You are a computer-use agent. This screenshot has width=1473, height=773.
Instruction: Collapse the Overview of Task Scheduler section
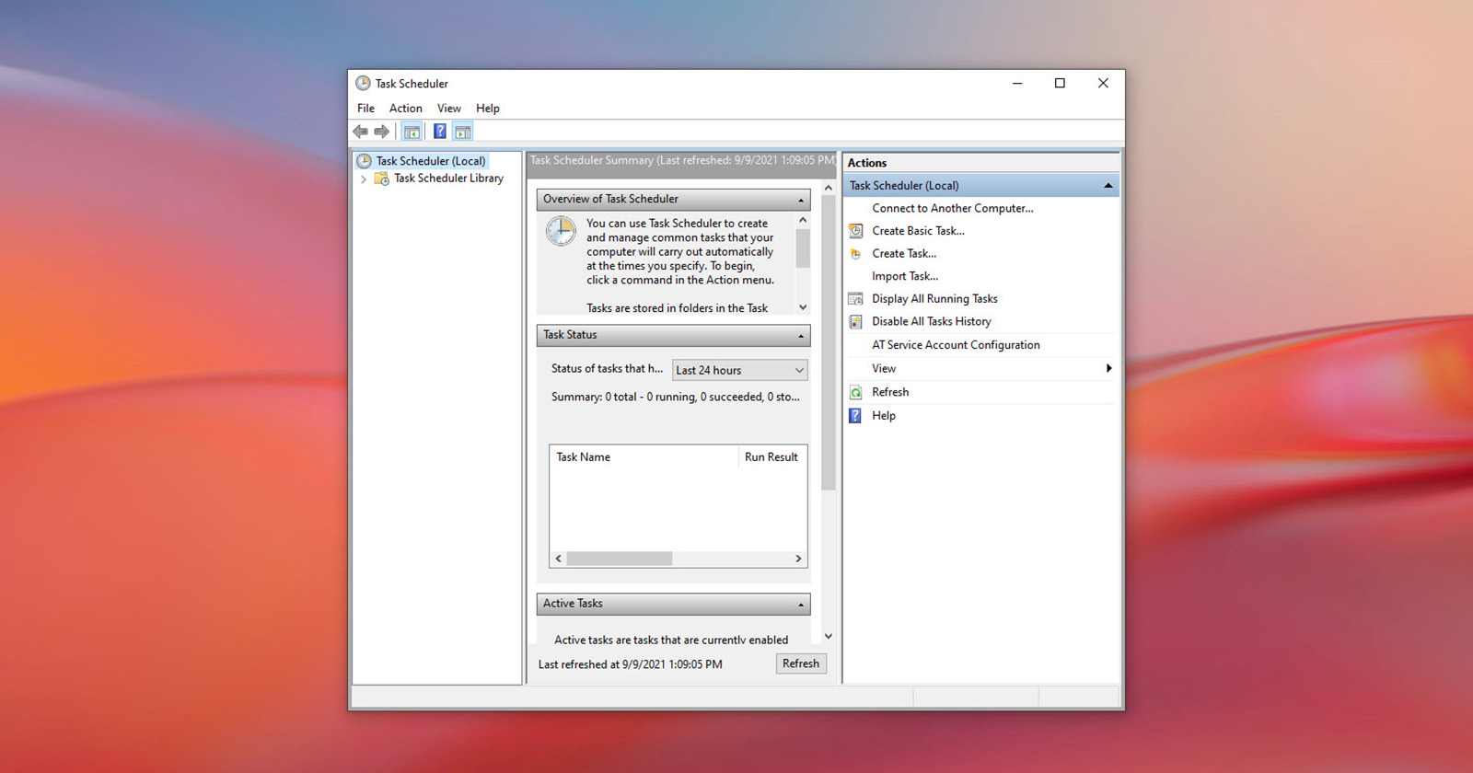tap(800, 200)
